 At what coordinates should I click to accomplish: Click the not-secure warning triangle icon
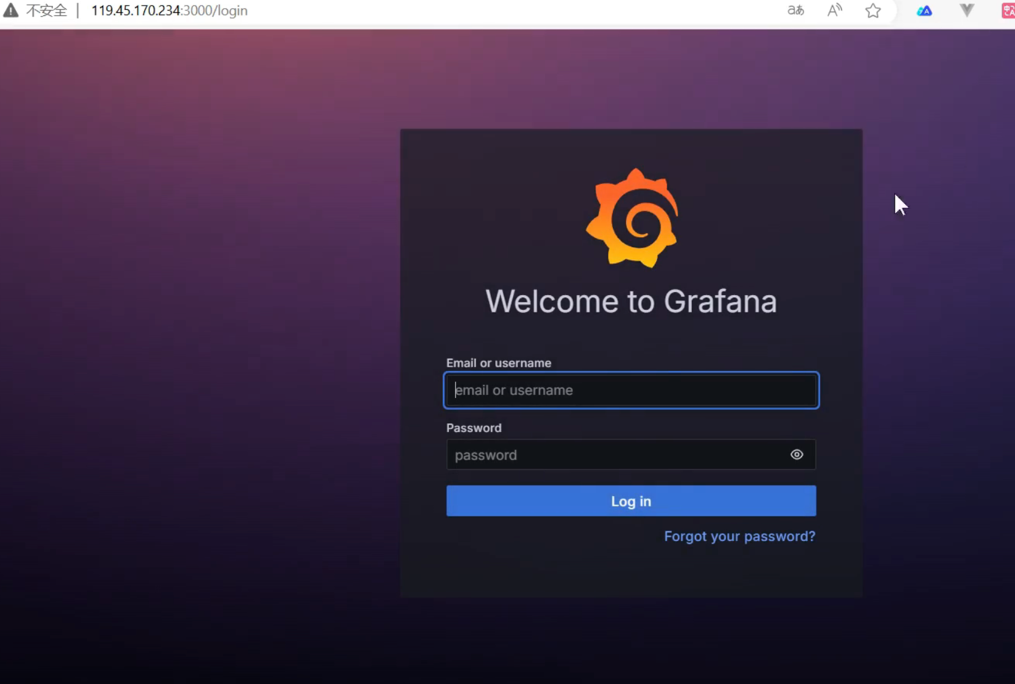coord(11,10)
